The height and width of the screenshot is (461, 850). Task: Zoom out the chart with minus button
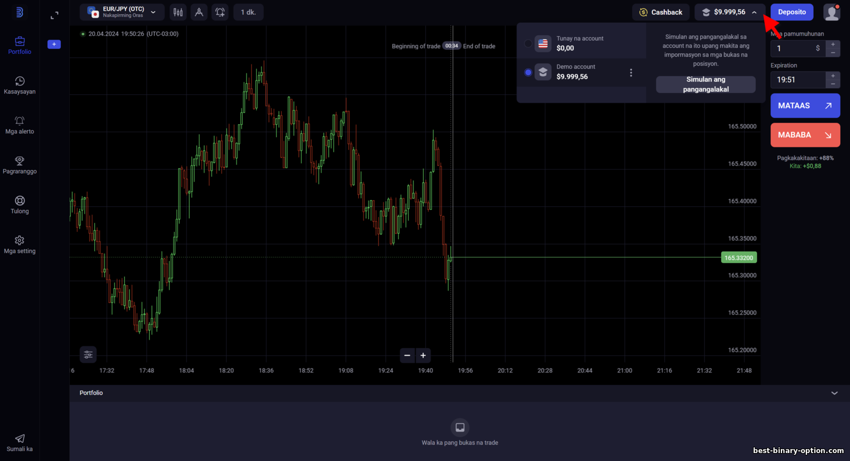pyautogui.click(x=407, y=356)
